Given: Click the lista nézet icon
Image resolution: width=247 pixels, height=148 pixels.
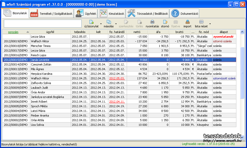Looking at the screenshot, I should (x=201, y=22).
